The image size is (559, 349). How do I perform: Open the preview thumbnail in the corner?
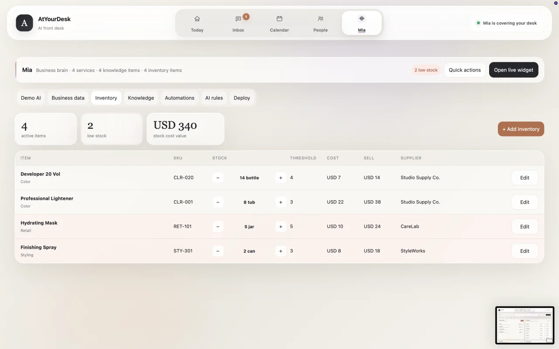click(525, 325)
